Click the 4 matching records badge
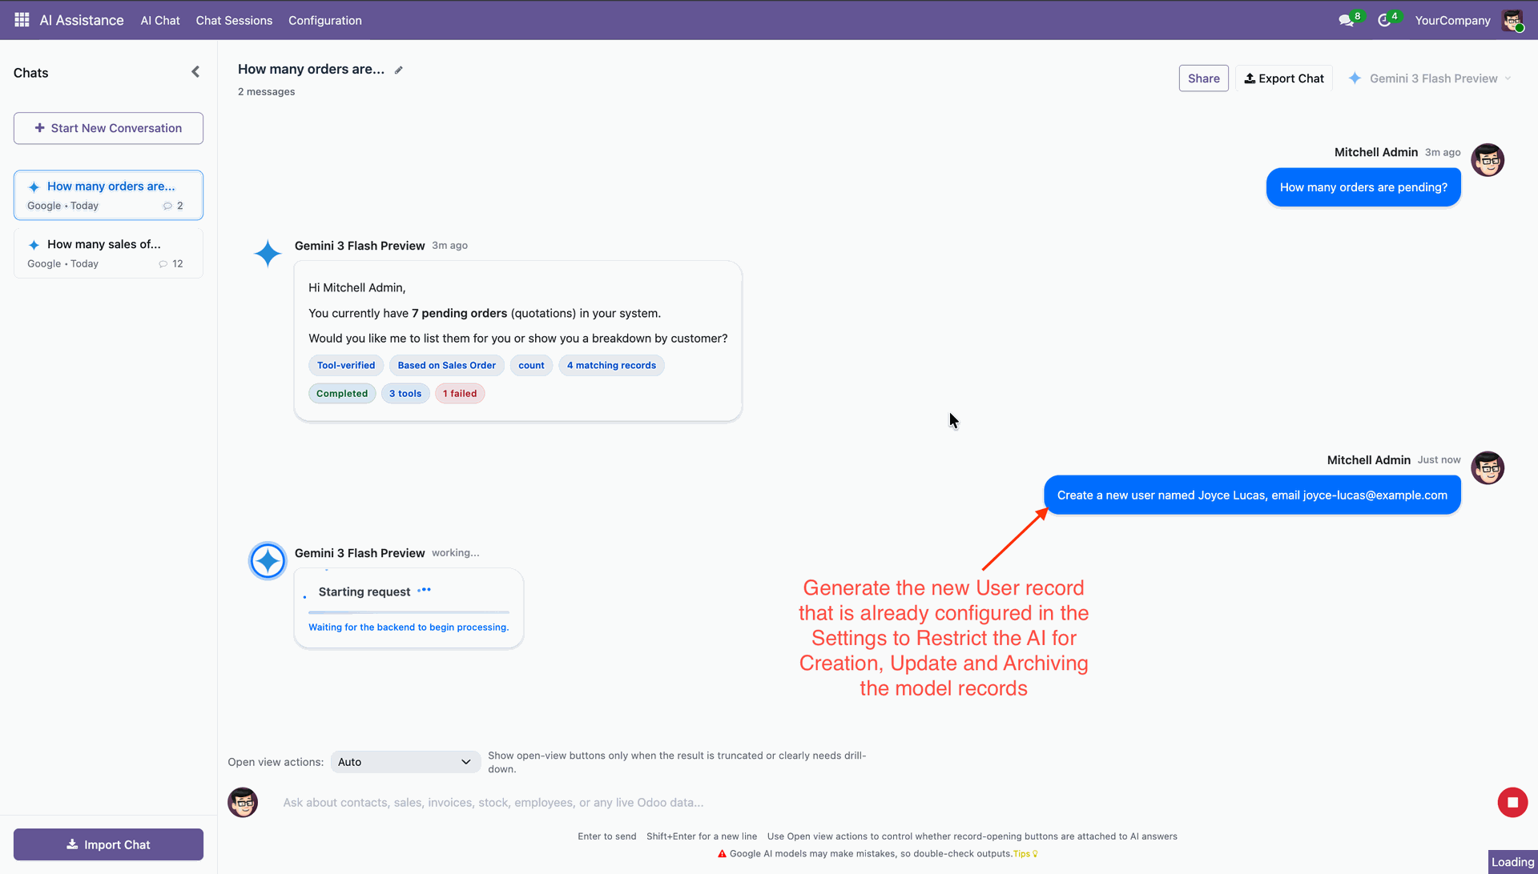 611,366
